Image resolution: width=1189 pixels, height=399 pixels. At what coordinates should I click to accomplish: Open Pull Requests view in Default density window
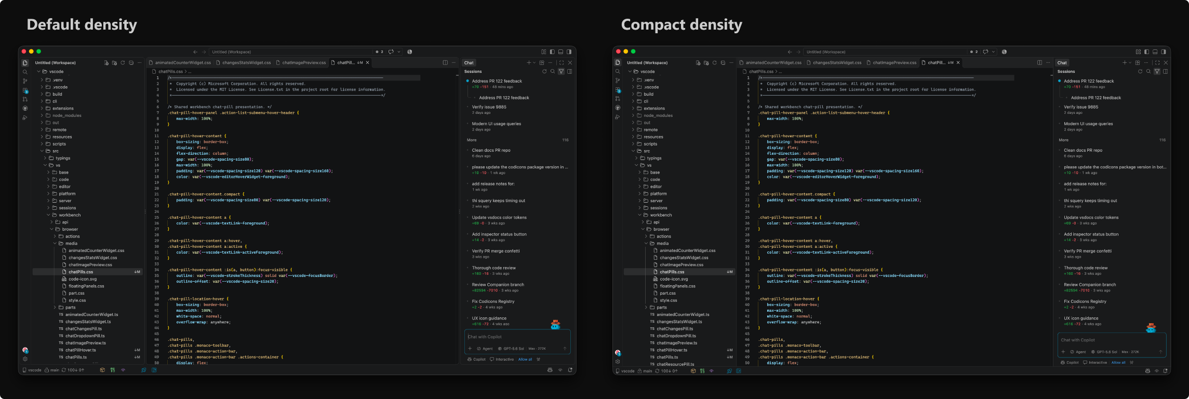pyautogui.click(x=24, y=99)
